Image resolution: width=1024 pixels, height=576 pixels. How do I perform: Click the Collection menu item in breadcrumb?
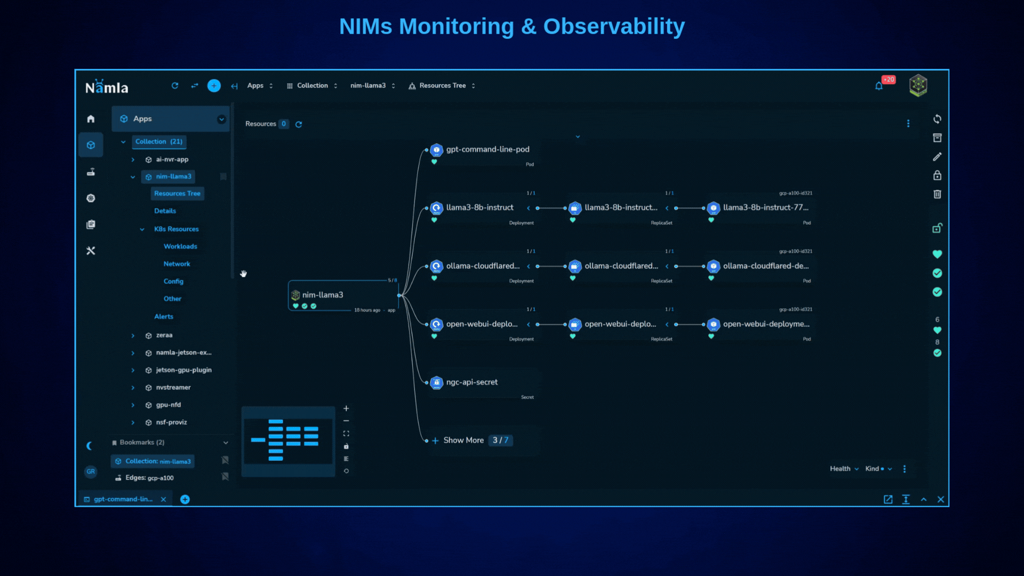[x=311, y=85]
